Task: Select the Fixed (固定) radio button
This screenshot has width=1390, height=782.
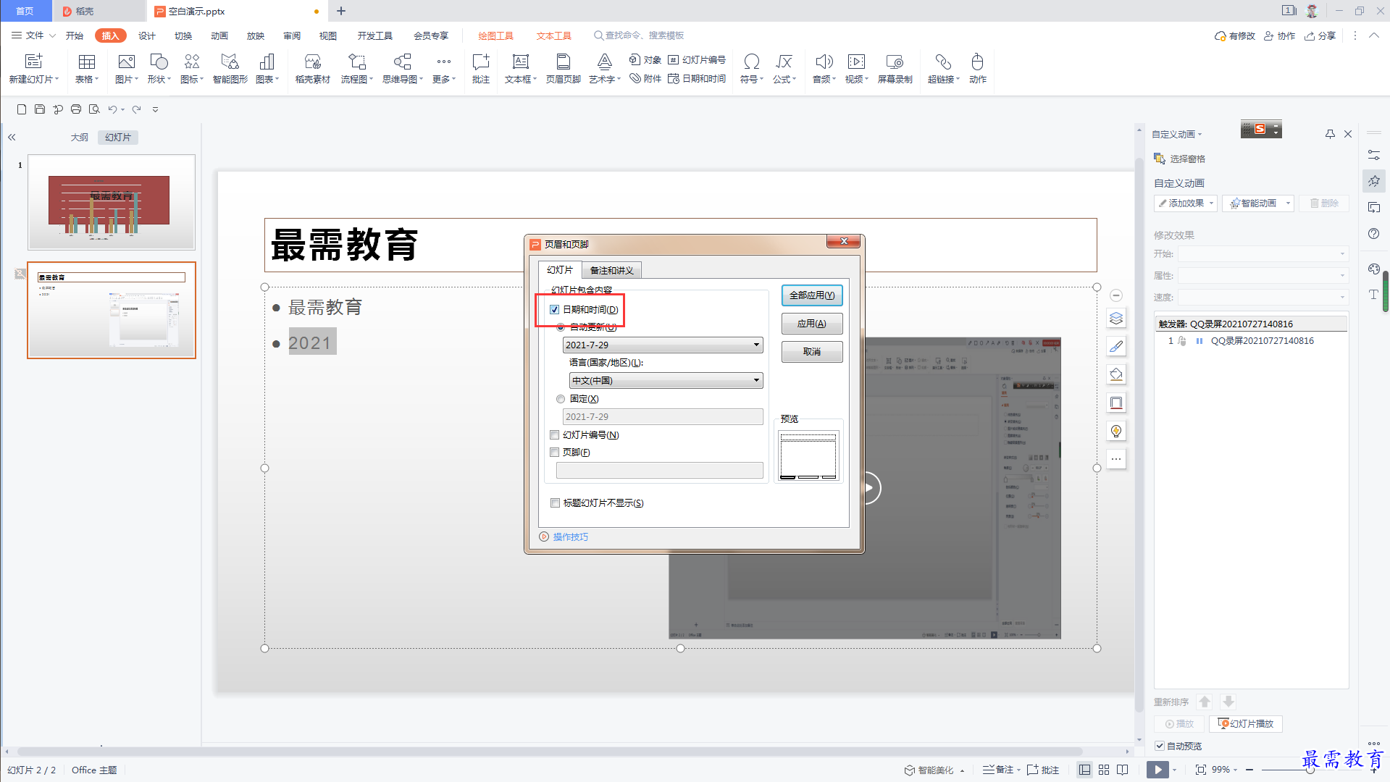Action: (x=561, y=399)
